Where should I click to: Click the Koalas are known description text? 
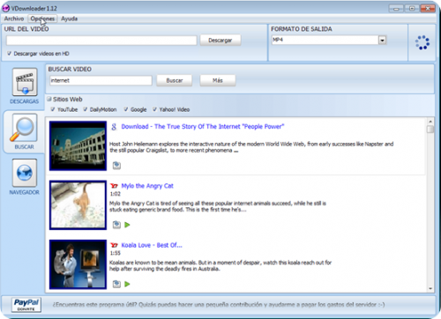coord(220,265)
